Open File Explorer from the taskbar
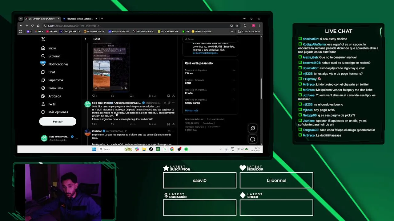394x221 pixels. point(144,149)
